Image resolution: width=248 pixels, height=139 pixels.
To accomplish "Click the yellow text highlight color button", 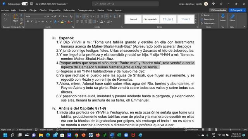I will (x=62, y=22).
